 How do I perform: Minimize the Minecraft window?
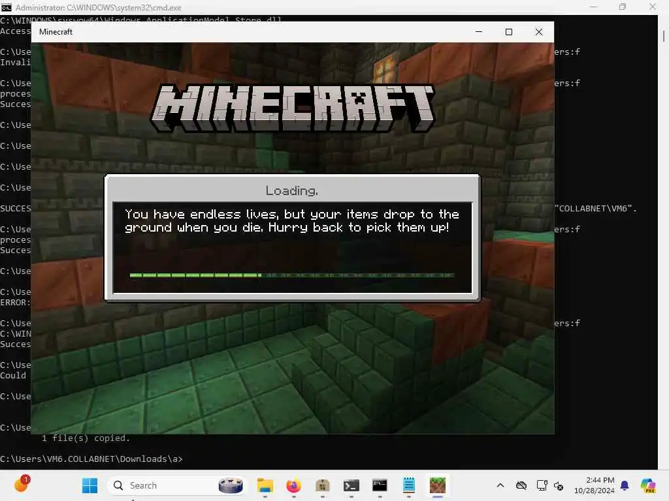click(x=479, y=32)
